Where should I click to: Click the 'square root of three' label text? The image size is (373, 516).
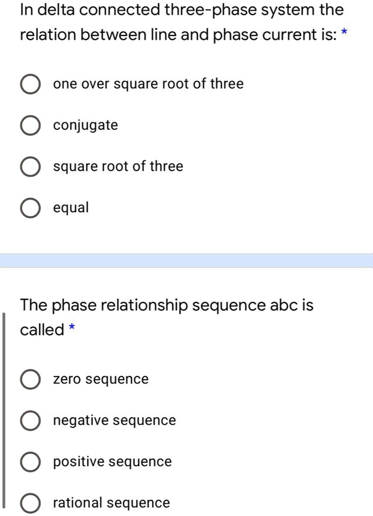click(x=118, y=166)
